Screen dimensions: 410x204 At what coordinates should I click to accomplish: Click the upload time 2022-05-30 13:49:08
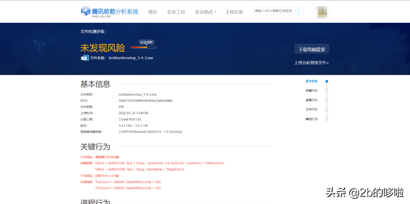point(133,113)
